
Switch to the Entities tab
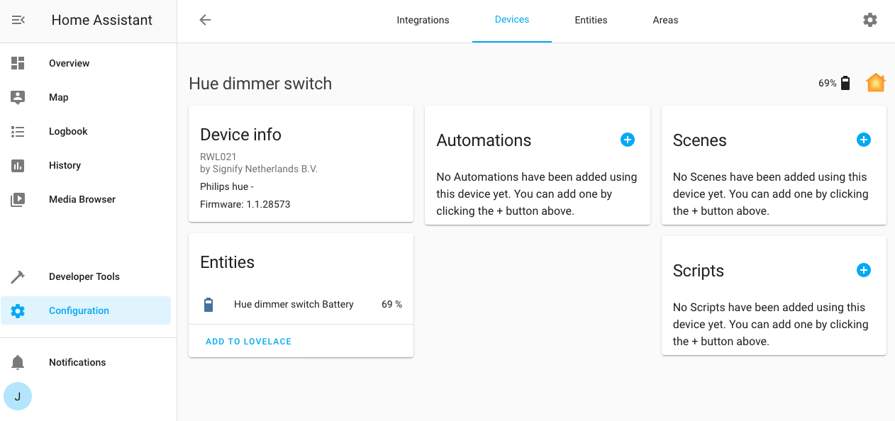(591, 20)
